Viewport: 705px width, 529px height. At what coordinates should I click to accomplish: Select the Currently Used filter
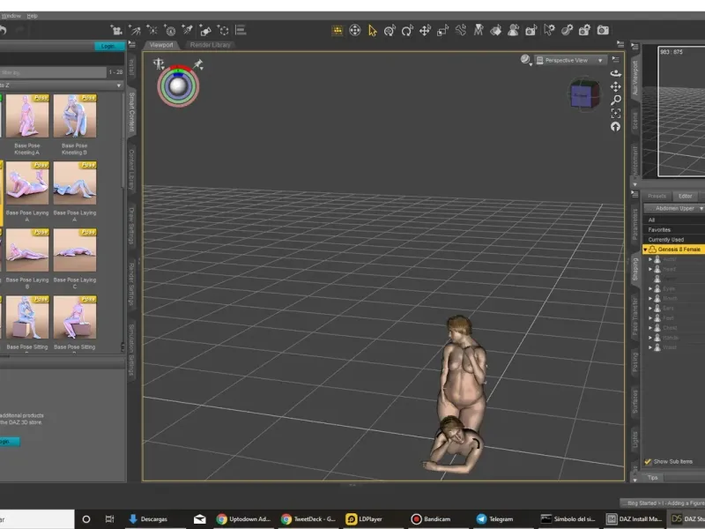point(665,239)
